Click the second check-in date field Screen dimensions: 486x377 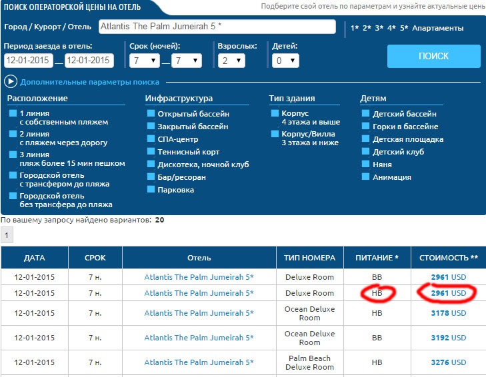coord(89,61)
